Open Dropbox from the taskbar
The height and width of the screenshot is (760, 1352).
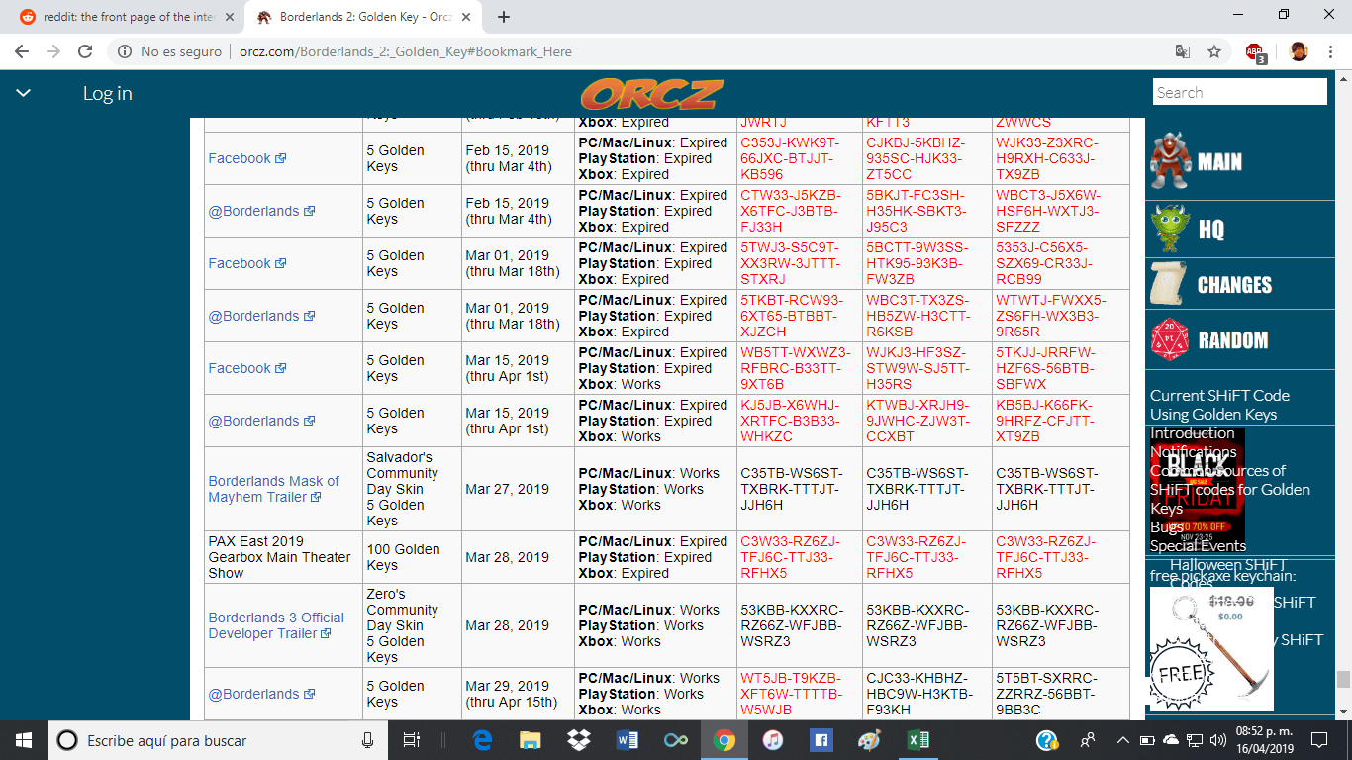(x=578, y=740)
